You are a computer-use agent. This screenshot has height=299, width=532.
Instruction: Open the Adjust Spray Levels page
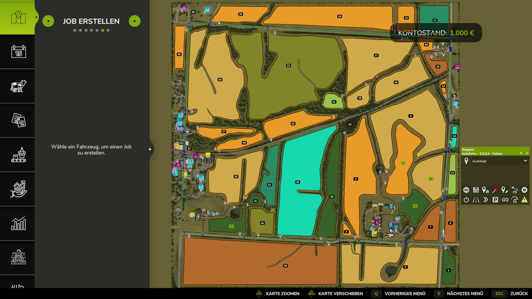point(18,257)
